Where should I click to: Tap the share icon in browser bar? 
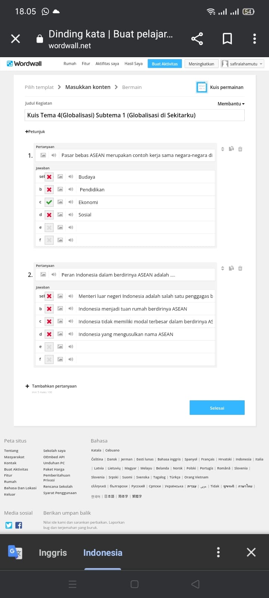tap(197, 39)
